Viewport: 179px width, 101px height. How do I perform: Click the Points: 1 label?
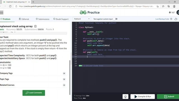pos(50,29)
